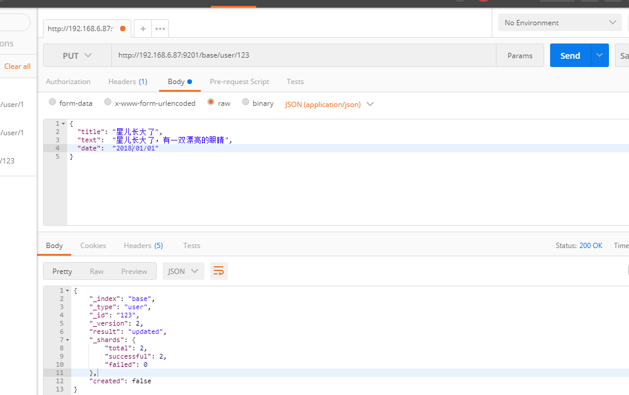Clear all history entries
The height and width of the screenshot is (395, 629).
point(17,66)
